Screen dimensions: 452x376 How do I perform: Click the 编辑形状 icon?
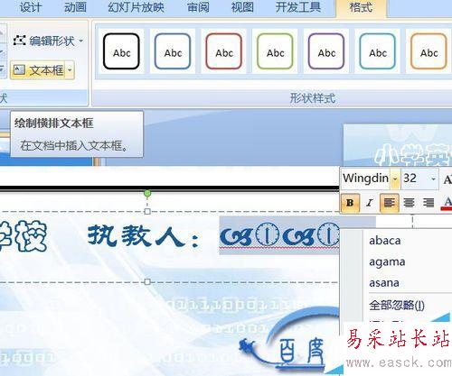click(20, 41)
